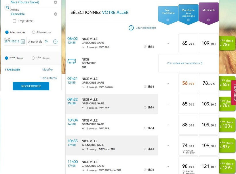Clear the Grenoble arrival field

(x=56, y=14)
